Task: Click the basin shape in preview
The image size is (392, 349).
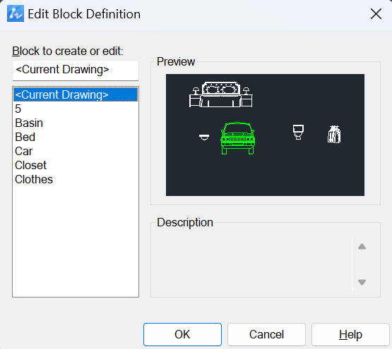Action: pyautogui.click(x=204, y=137)
